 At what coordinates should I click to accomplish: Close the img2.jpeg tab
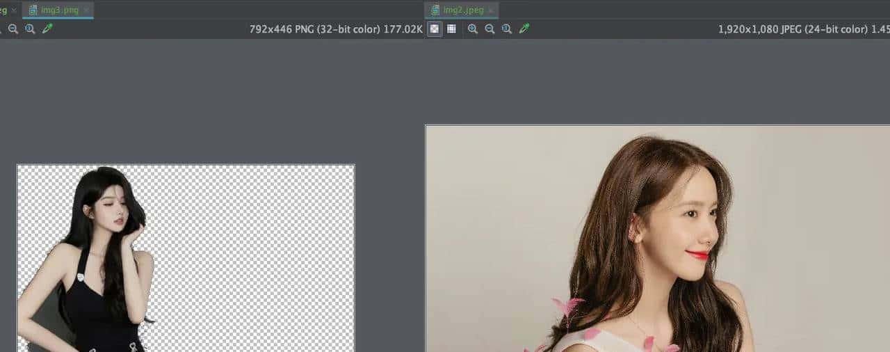click(491, 10)
